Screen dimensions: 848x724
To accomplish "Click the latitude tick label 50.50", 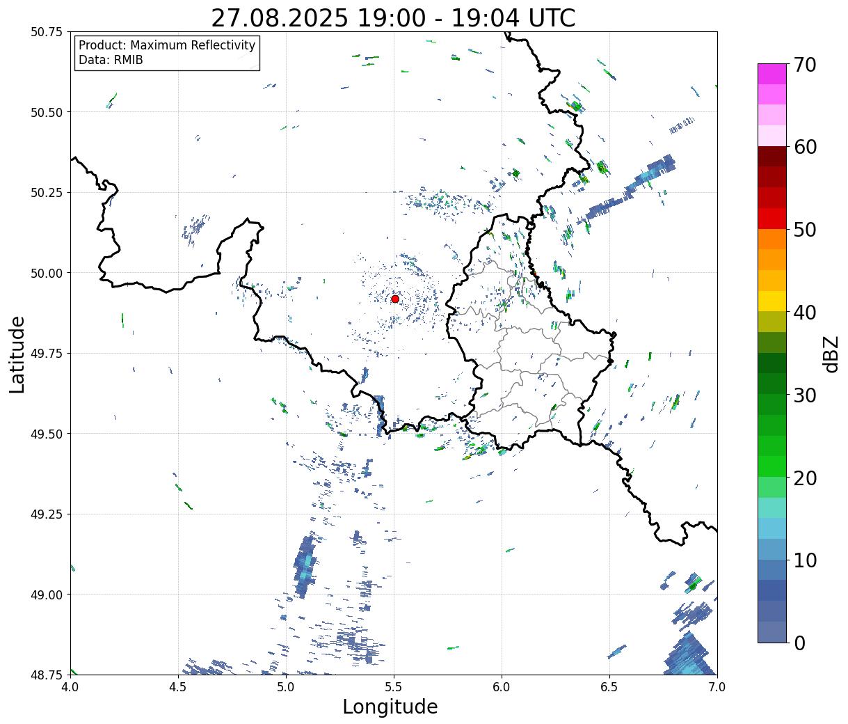I will [47, 112].
